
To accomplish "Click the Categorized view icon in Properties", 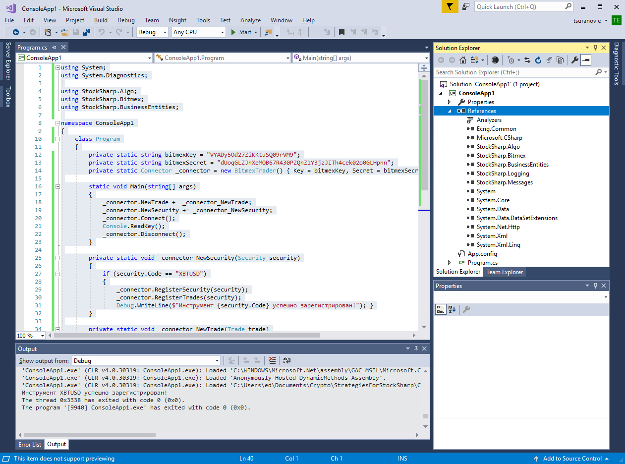I will tap(440, 310).
